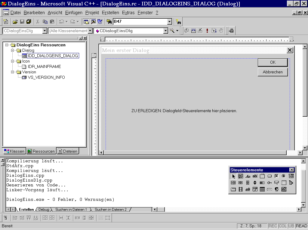Open the Alle Klassenelemente filter dropdown
The height and width of the screenshot is (230, 308).
[x=90, y=31]
